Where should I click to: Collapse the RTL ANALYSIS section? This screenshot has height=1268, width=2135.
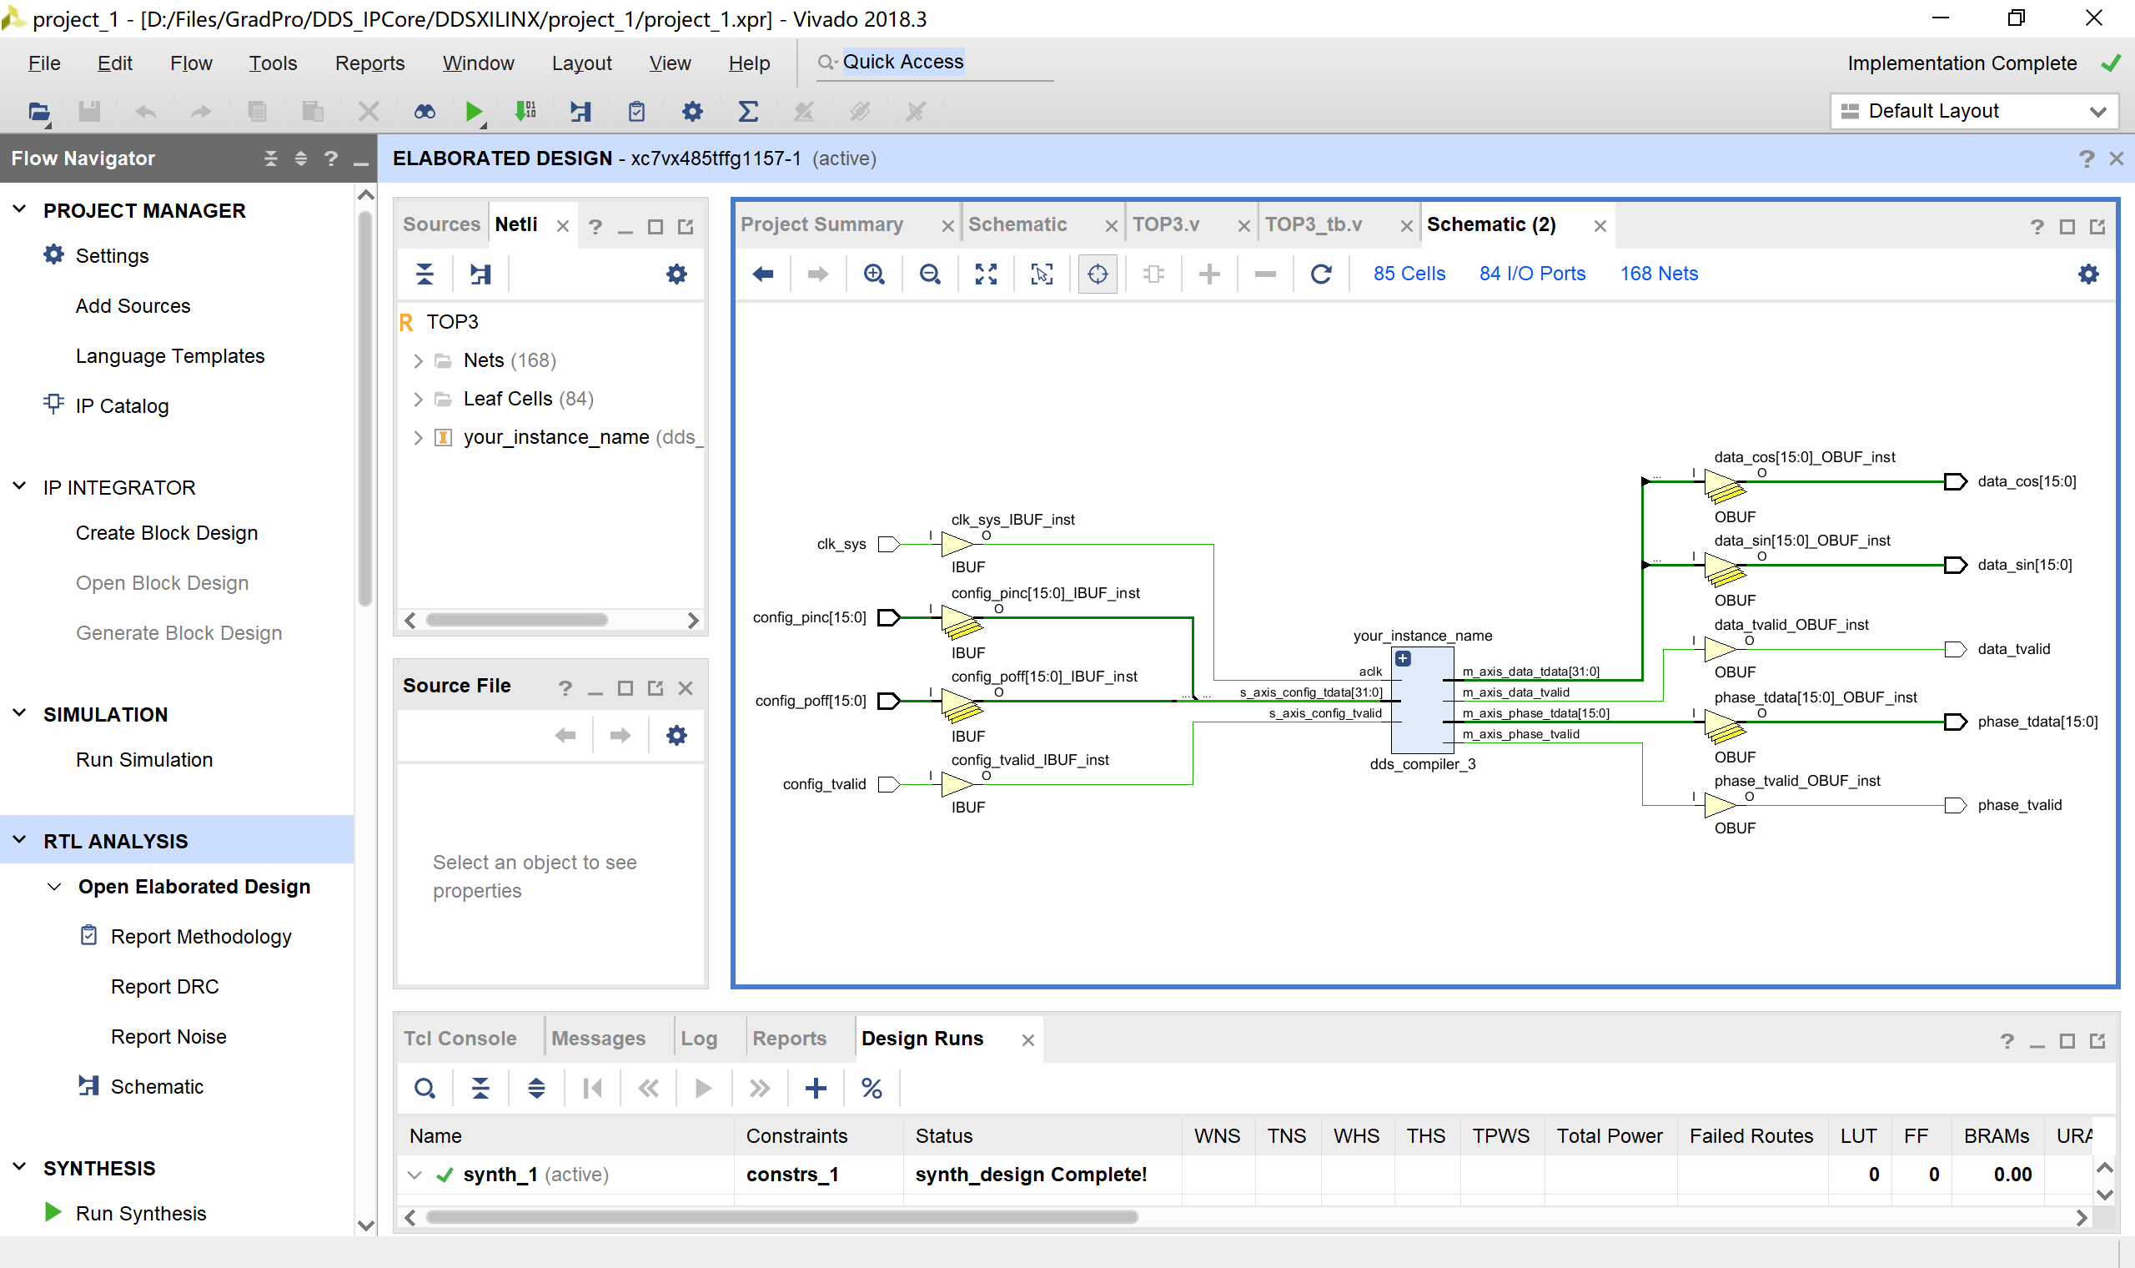20,841
